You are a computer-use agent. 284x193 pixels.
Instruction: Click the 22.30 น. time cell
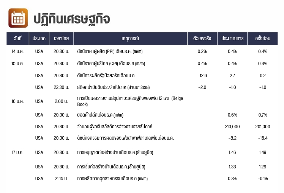click(62, 87)
